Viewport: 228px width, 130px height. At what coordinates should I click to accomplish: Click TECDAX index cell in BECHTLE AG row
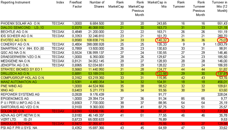[58, 32]
